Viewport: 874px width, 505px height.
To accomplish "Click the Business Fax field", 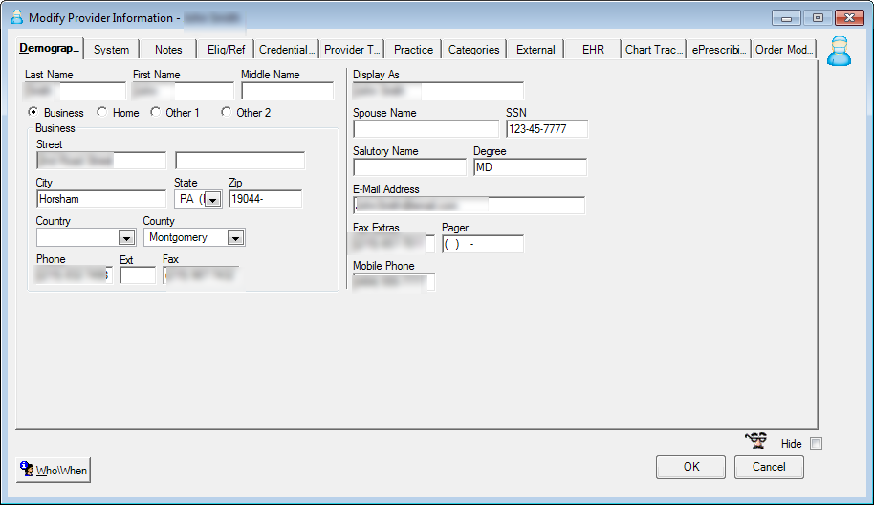I will pos(201,275).
